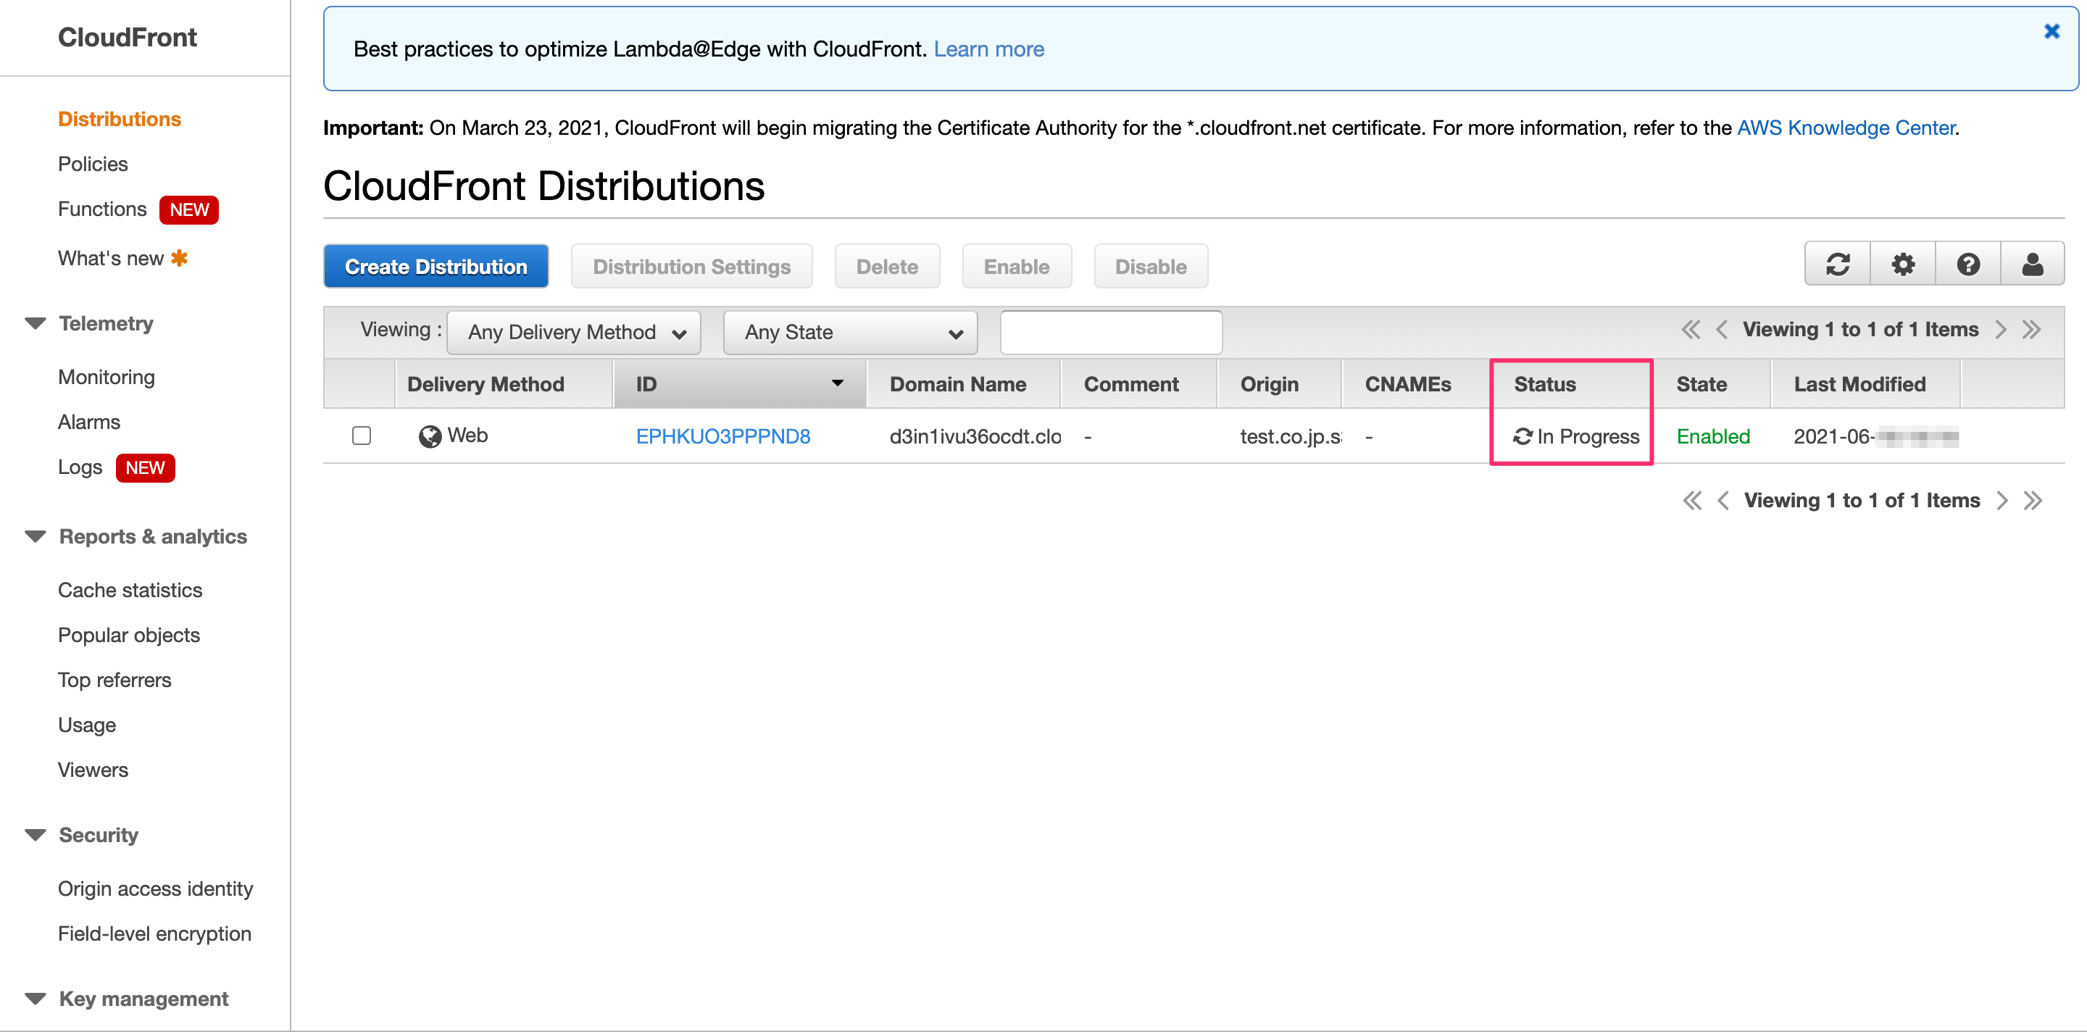2087x1032 pixels.
Task: Click the Create Distribution button
Action: [436, 266]
